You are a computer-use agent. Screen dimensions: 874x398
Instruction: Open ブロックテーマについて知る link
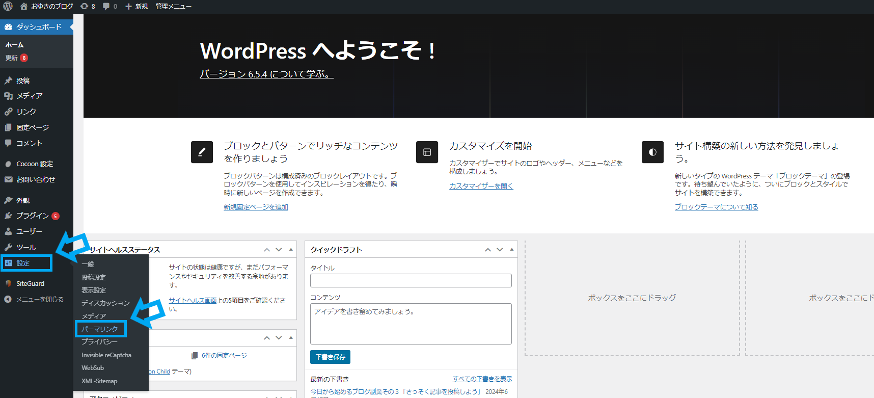[717, 207]
